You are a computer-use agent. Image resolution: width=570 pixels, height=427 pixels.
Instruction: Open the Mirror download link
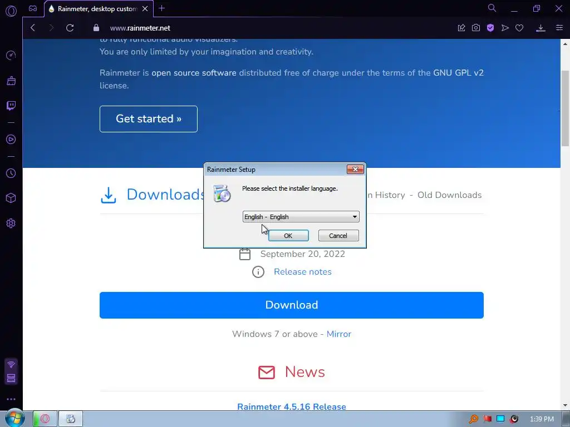click(x=339, y=334)
